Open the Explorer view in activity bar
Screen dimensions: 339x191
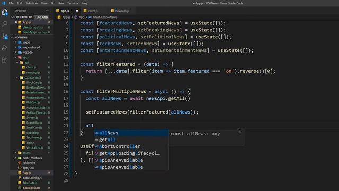tap(5, 12)
